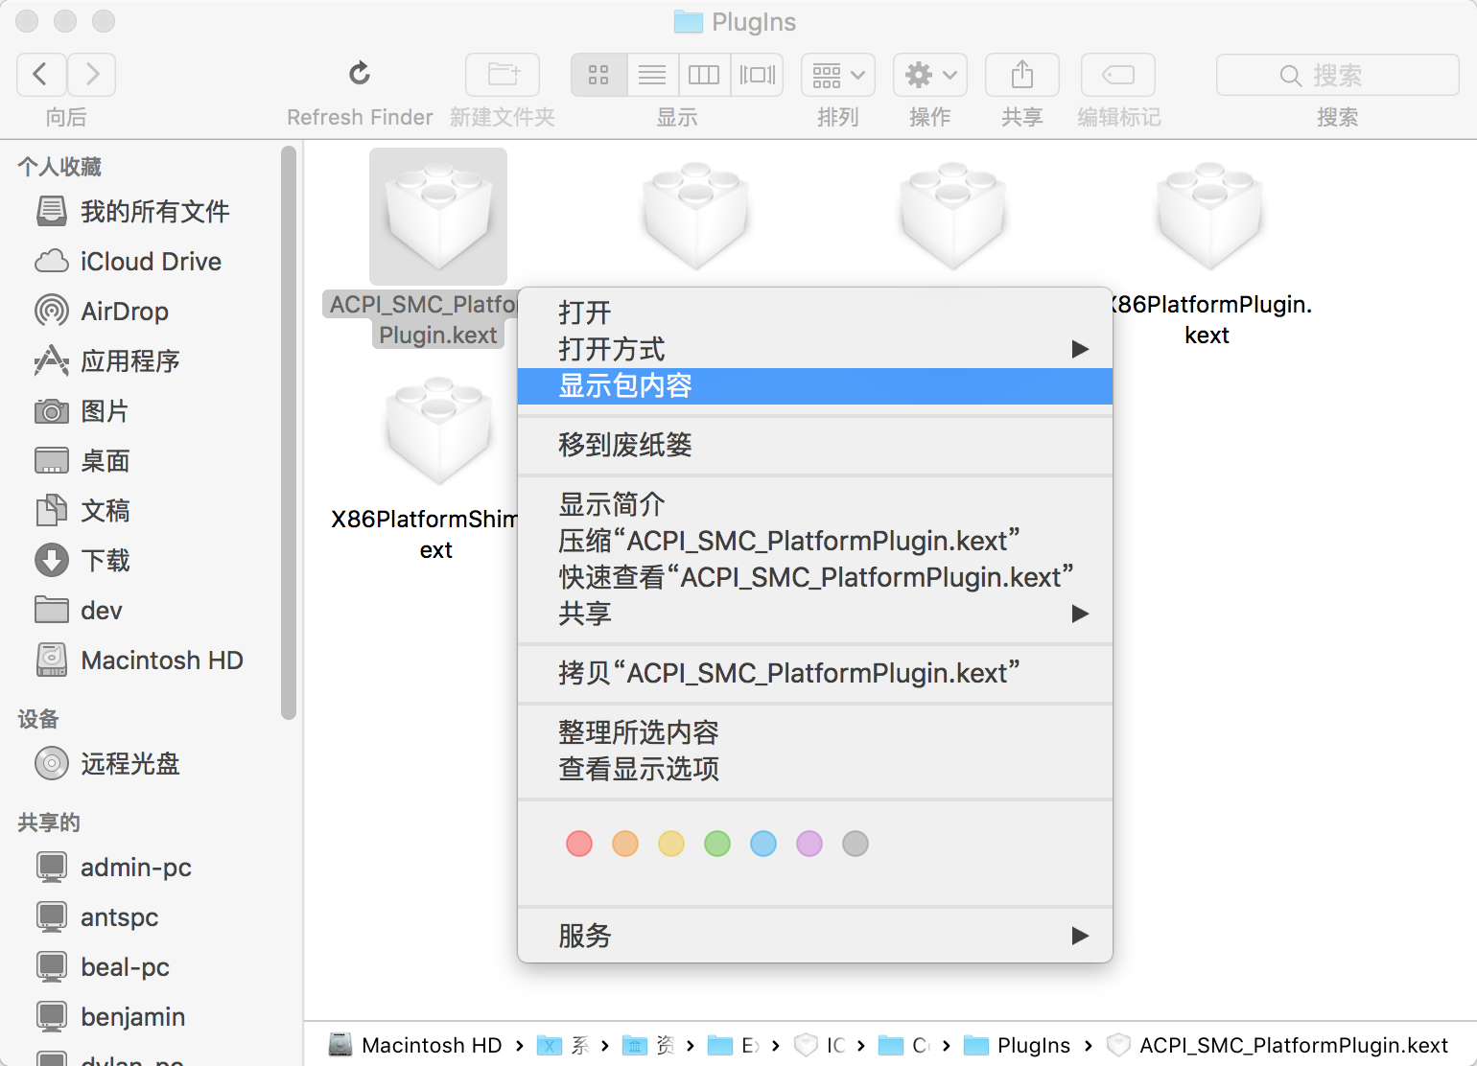Select X86PlatformPlugin.kext file icon
The height and width of the screenshot is (1066, 1477).
tap(1208, 217)
